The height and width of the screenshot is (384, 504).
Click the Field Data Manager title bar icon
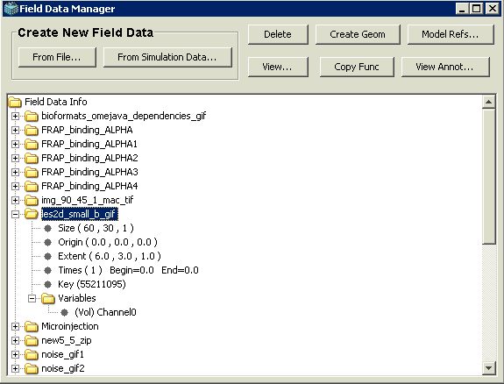coord(11,9)
